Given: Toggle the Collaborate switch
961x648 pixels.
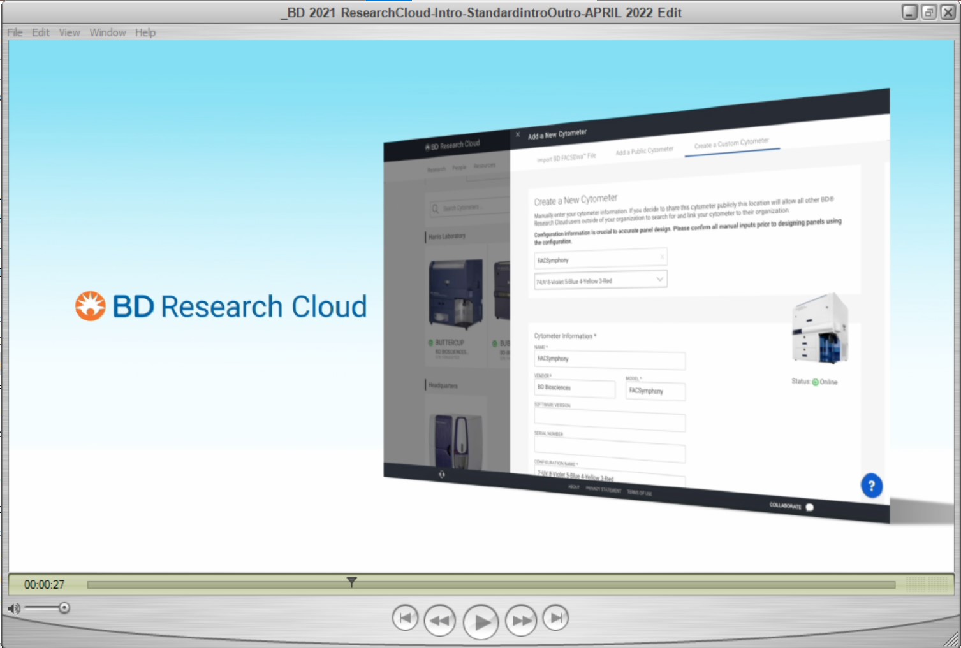Looking at the screenshot, I should [809, 507].
